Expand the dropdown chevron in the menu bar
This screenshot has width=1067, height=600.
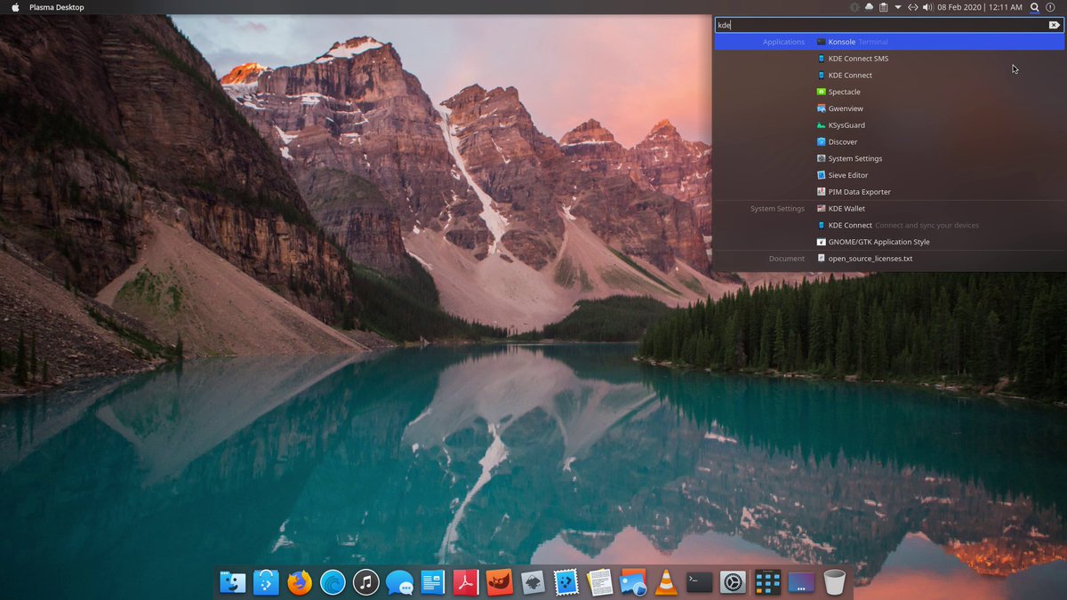[897, 7]
